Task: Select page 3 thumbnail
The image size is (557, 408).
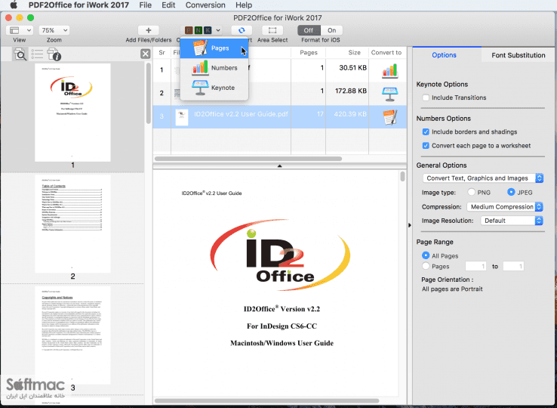Action: coord(72,335)
